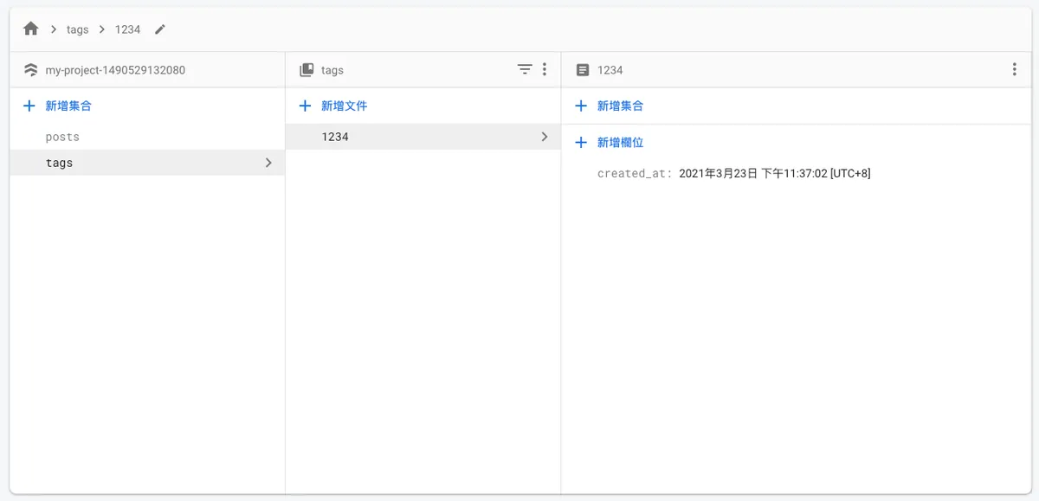Image resolution: width=1039 pixels, height=501 pixels.
Task: Click the home icon in the breadcrumb
Action: pos(31,29)
